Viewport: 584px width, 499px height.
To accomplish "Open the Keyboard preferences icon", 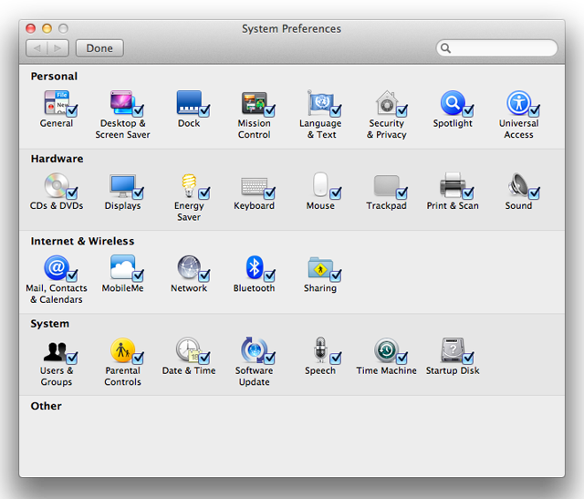I will point(254,186).
